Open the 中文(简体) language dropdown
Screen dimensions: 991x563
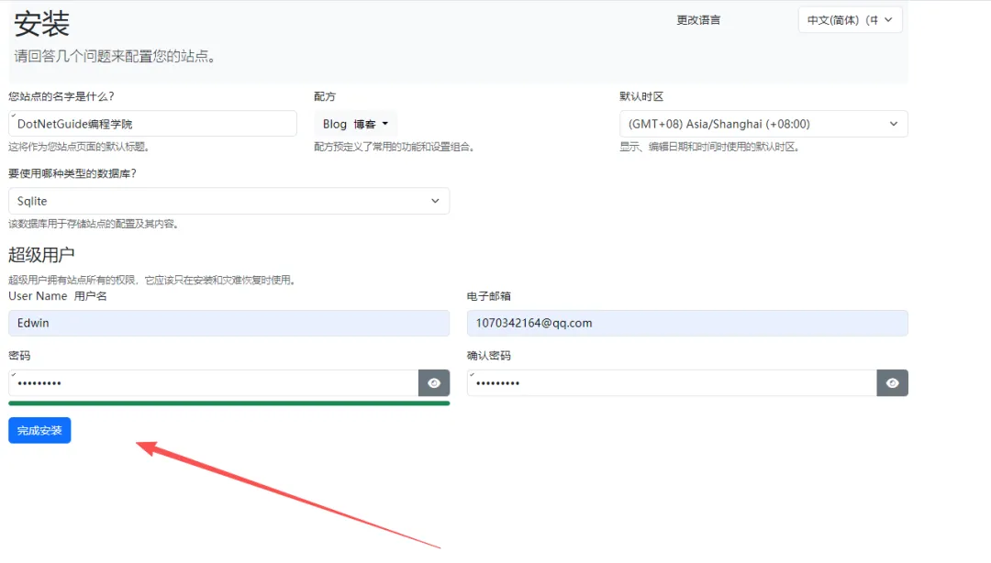pos(850,20)
